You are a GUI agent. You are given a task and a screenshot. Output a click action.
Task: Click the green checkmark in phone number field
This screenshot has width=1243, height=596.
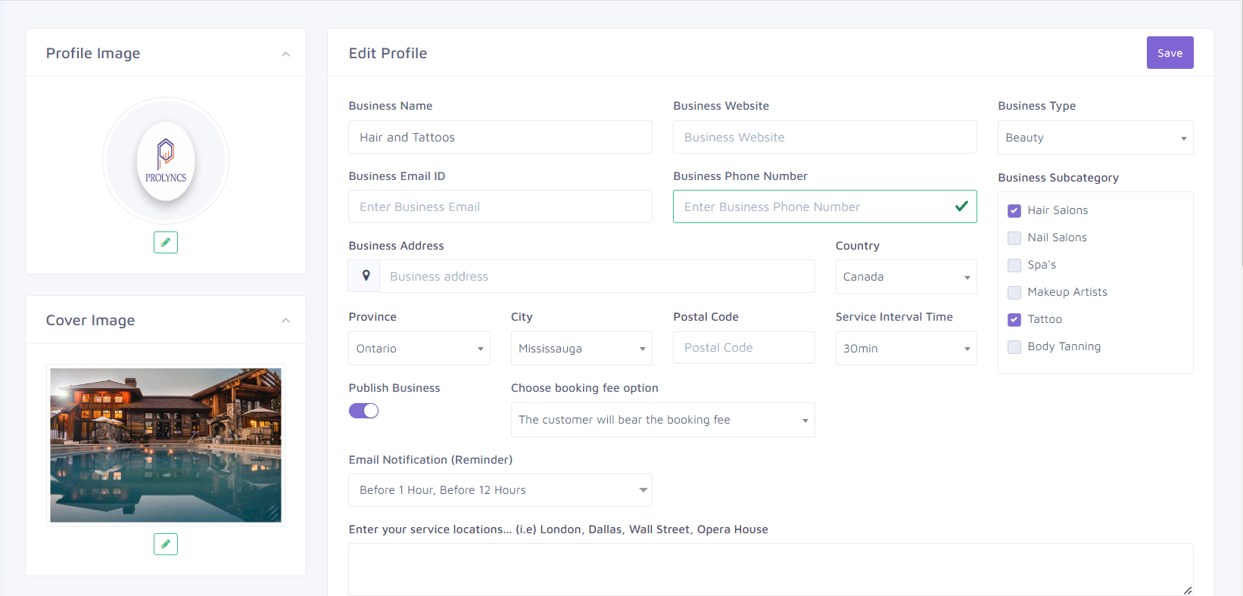961,206
